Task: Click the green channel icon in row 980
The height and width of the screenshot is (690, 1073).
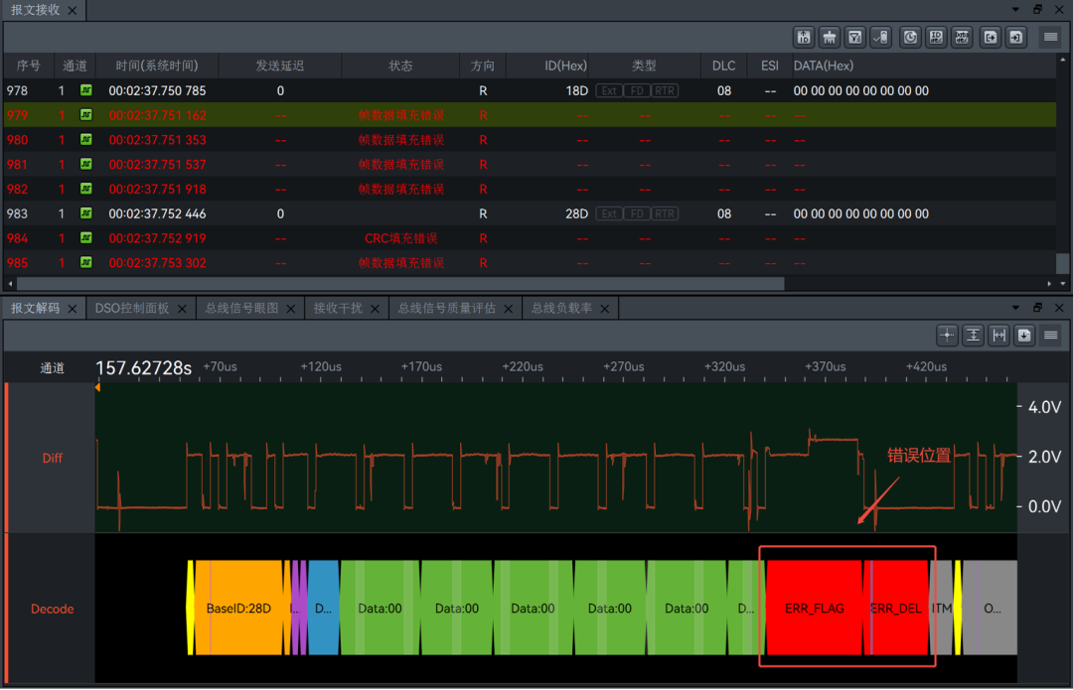Action: tap(86, 140)
